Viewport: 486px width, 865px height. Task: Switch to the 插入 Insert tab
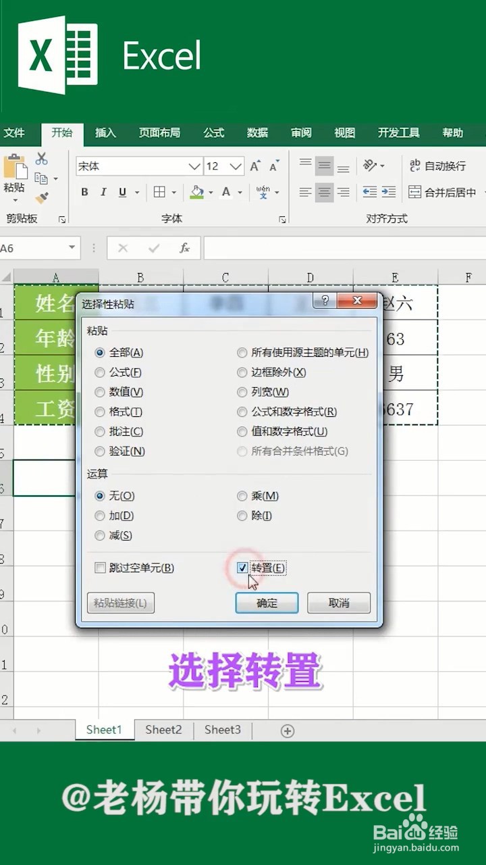coord(105,133)
